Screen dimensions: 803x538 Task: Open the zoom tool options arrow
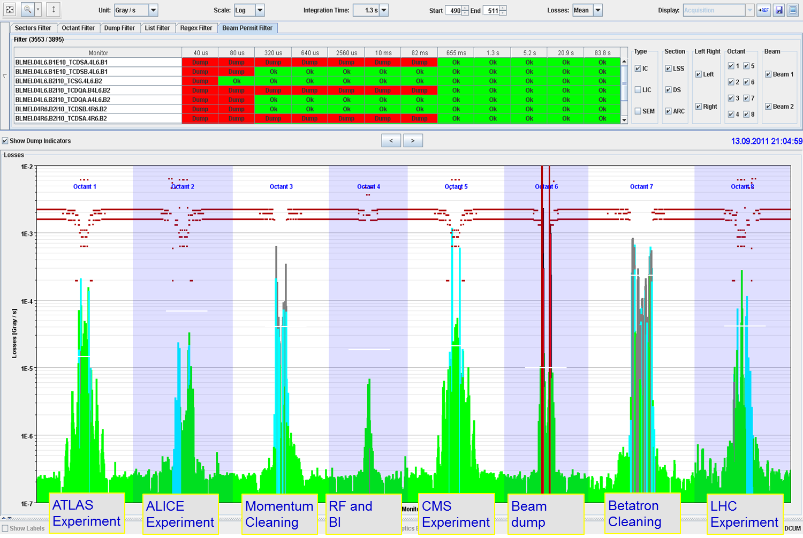click(37, 10)
